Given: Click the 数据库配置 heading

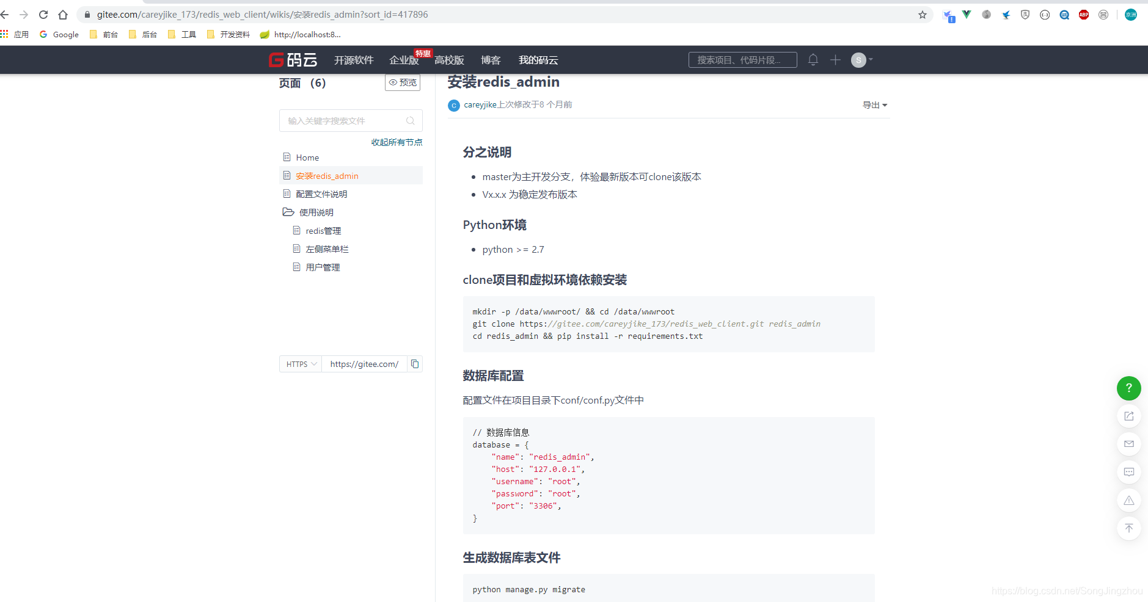Looking at the screenshot, I should [493, 376].
